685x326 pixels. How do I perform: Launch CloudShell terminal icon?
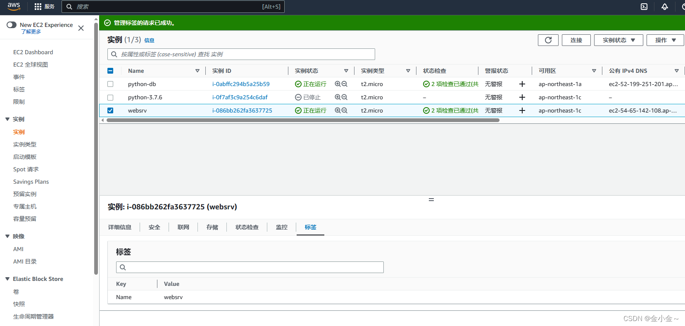644,7
